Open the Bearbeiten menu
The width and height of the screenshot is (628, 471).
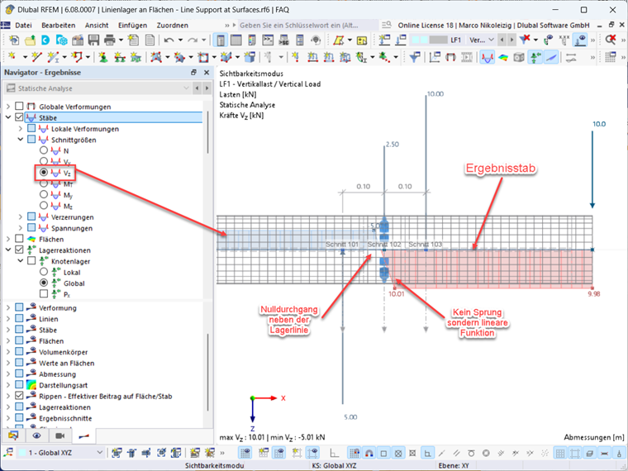pos(58,26)
